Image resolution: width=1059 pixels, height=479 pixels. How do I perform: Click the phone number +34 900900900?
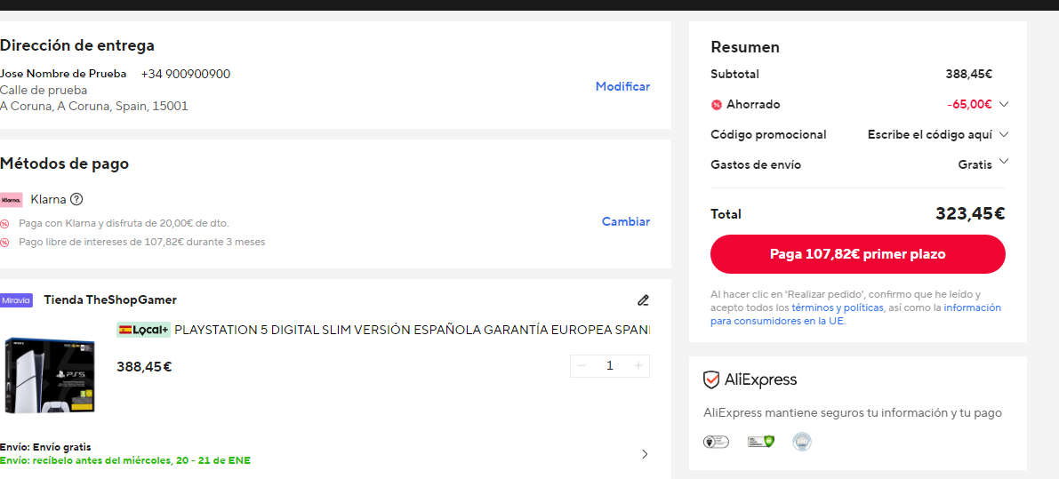pyautogui.click(x=186, y=74)
